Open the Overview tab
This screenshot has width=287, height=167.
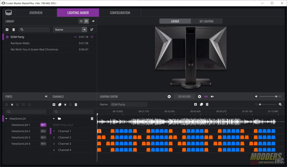tap(36, 13)
